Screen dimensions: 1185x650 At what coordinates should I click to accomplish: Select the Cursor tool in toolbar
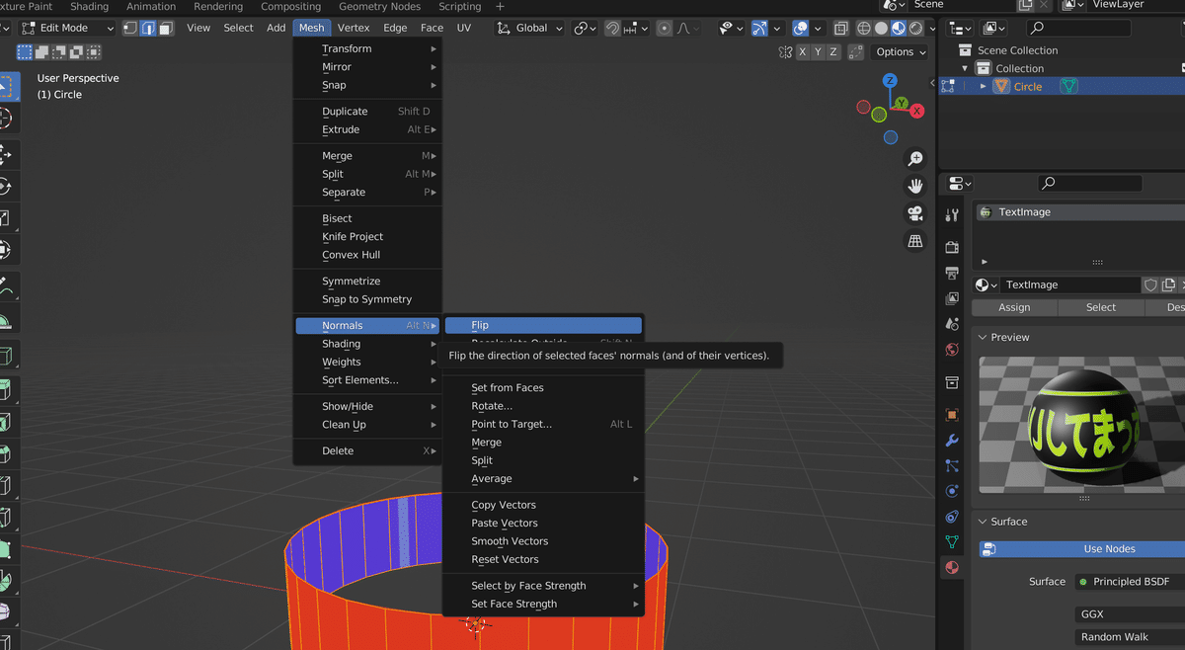coord(5,119)
